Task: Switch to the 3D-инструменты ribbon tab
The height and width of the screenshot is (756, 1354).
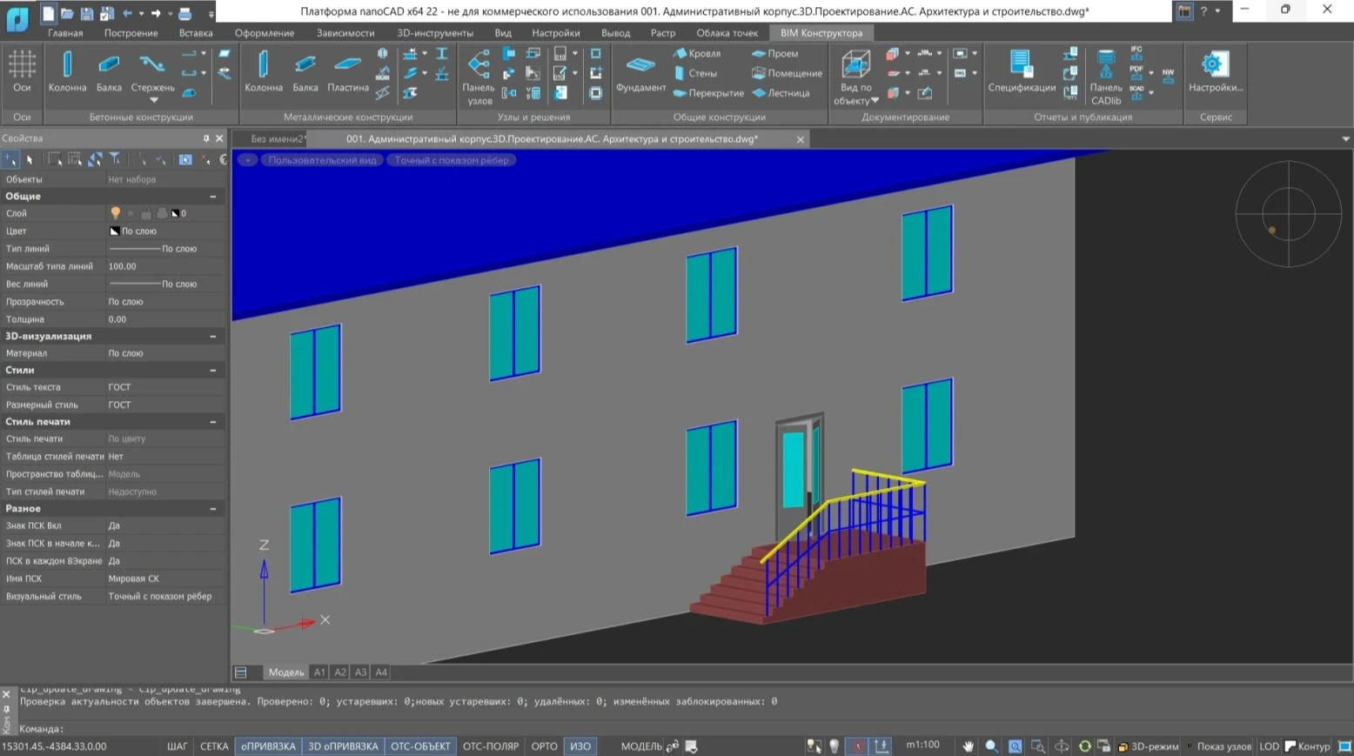Action: click(435, 33)
